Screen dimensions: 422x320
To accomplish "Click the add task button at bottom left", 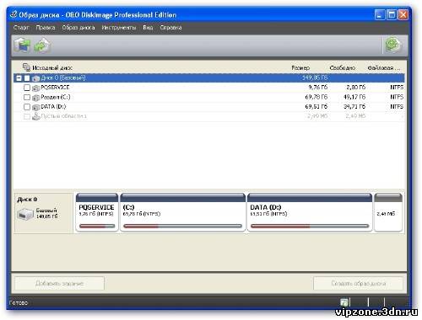I will tap(59, 284).
